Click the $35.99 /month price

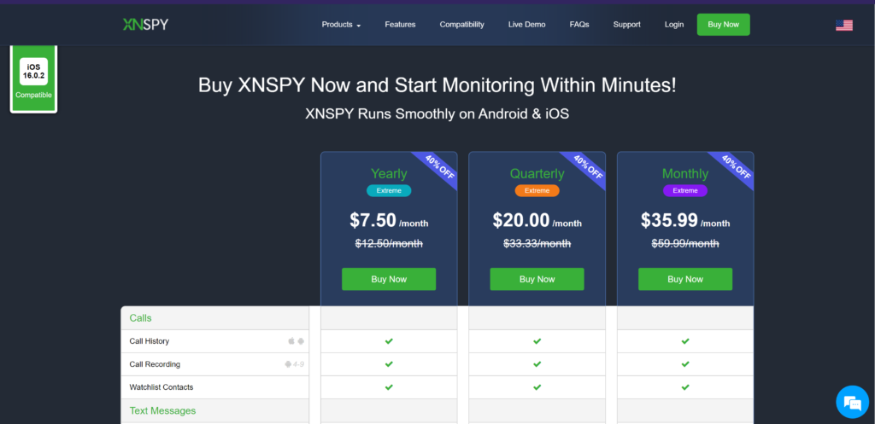point(685,221)
